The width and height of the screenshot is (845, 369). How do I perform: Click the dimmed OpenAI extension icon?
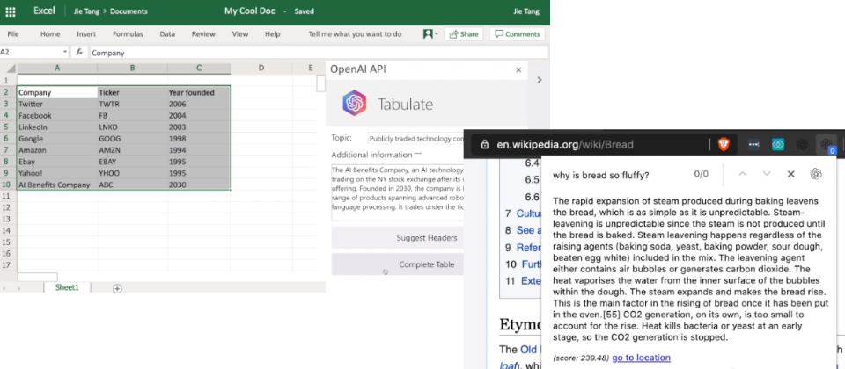click(x=802, y=144)
